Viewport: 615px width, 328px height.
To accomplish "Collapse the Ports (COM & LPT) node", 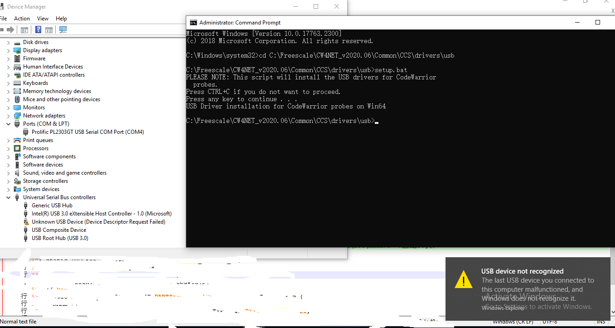I will click(x=8, y=123).
